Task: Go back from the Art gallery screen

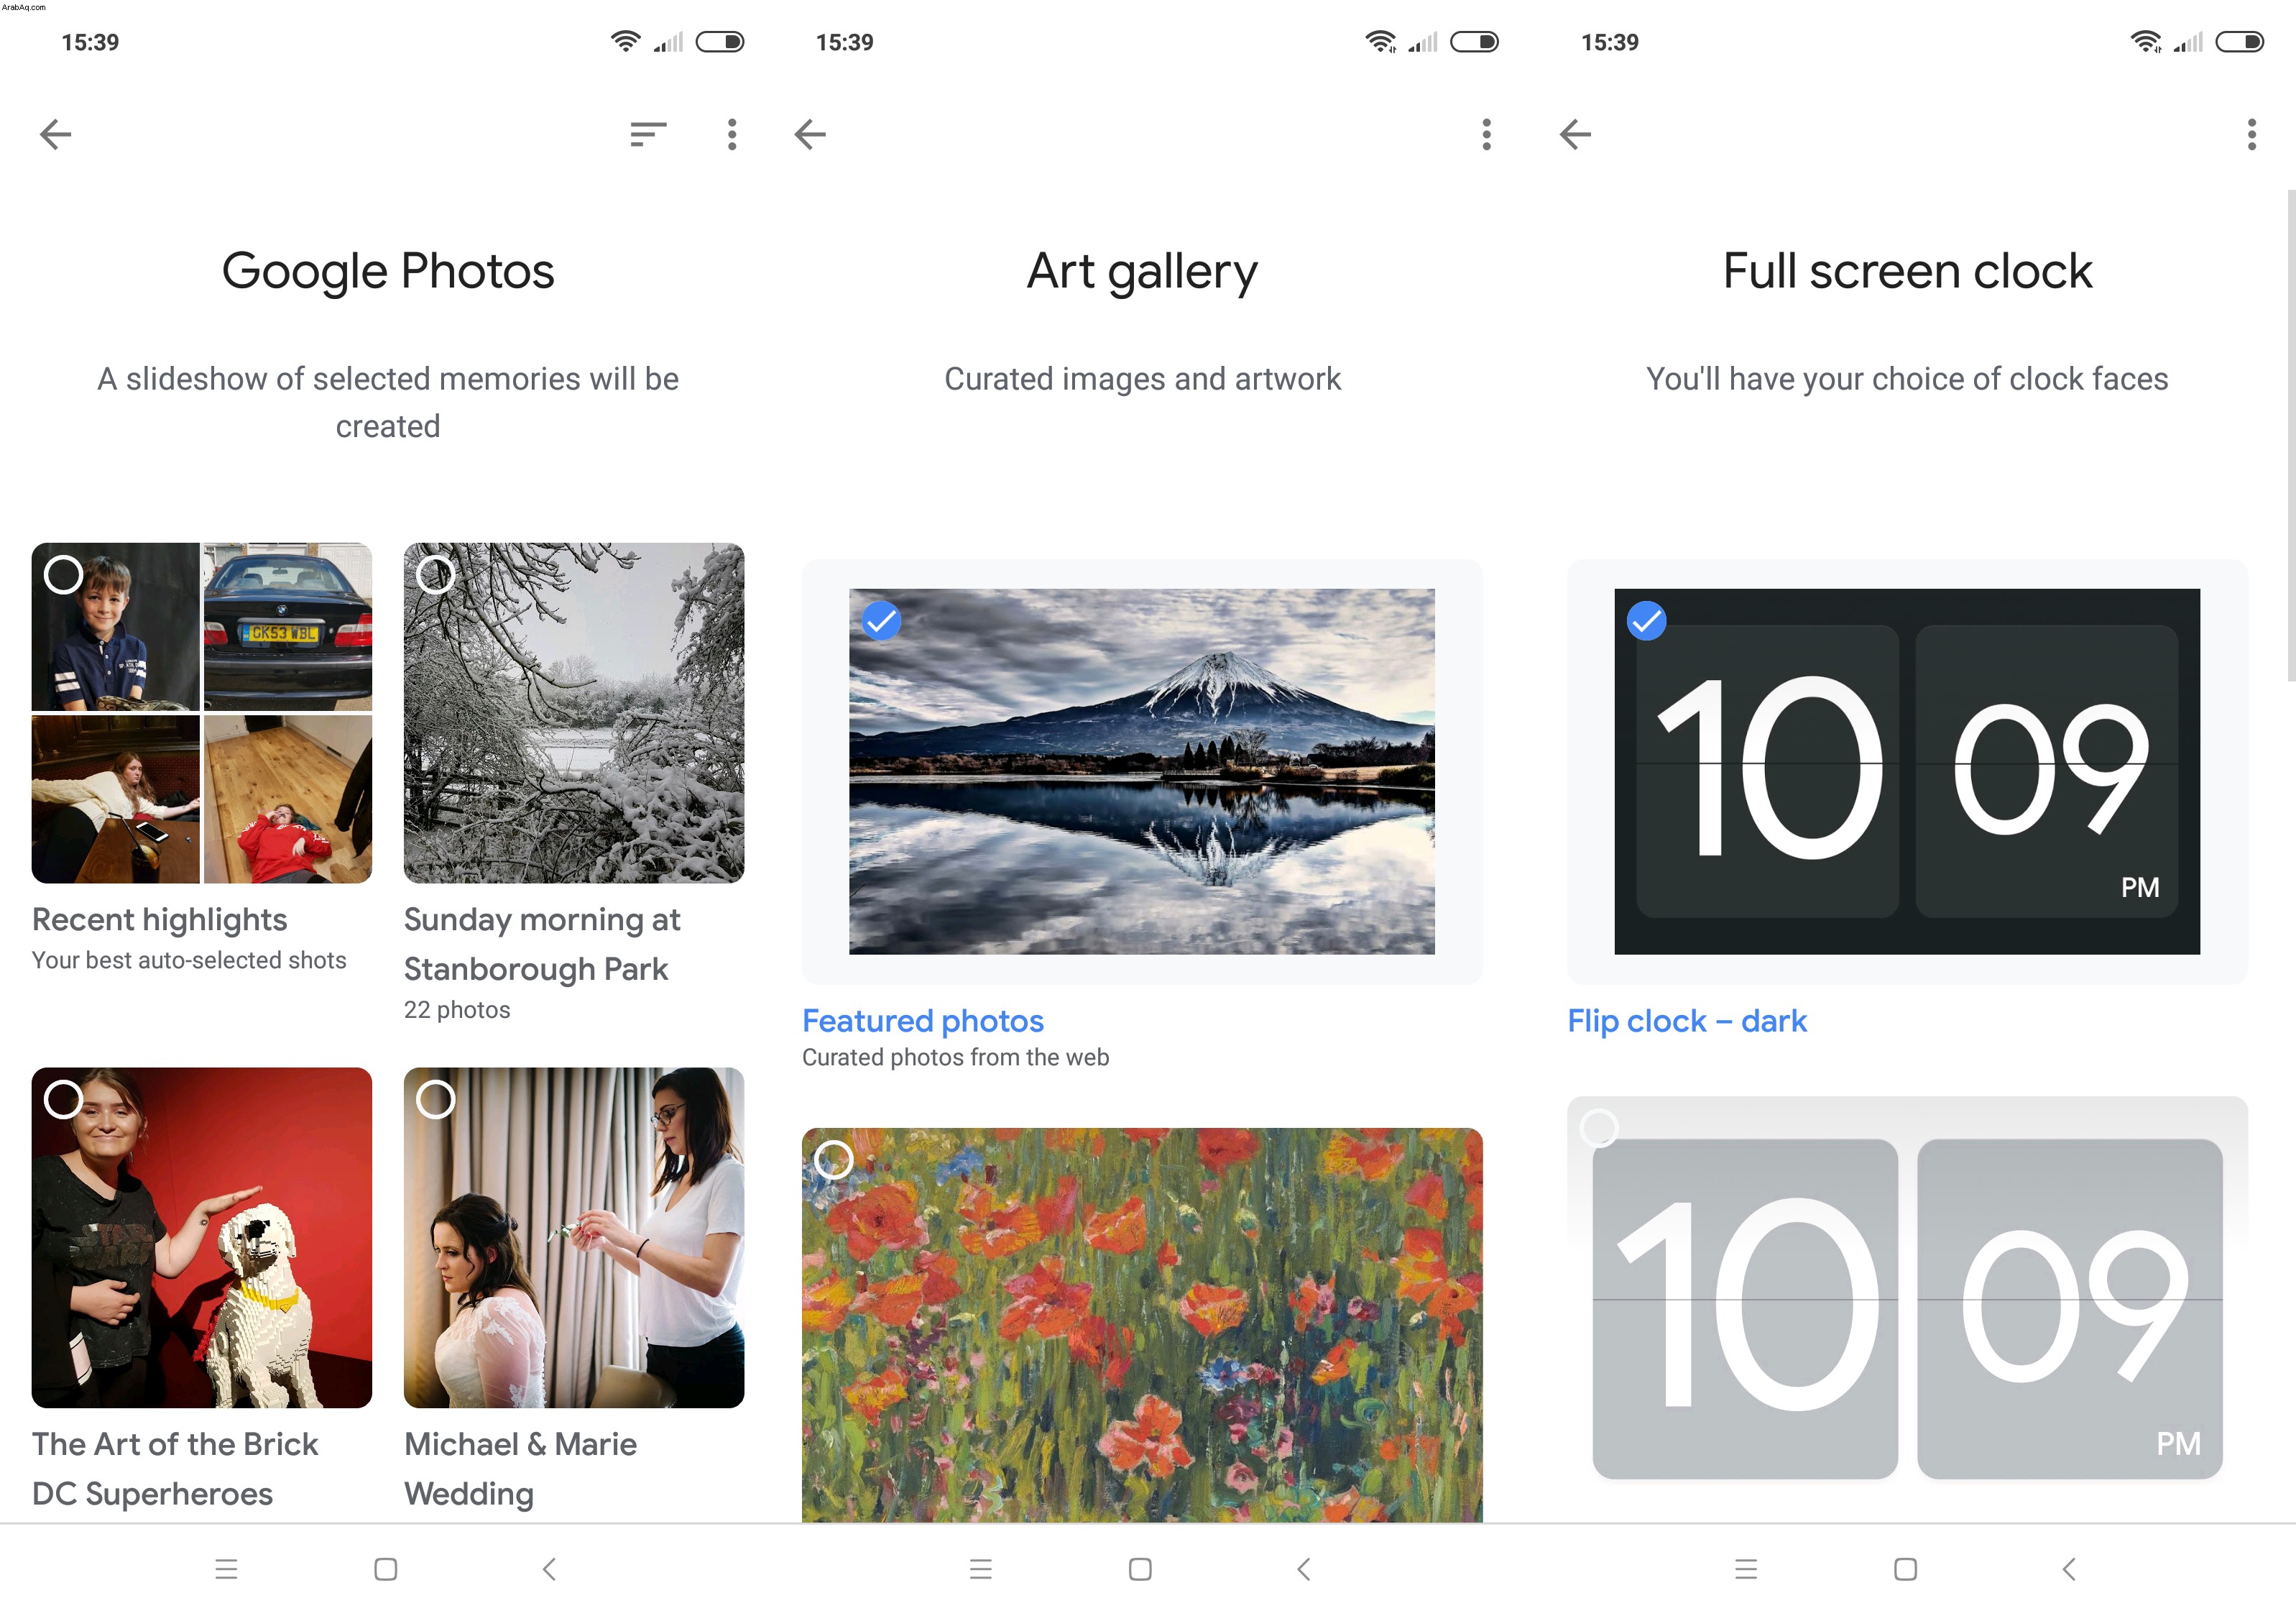Action: [810, 134]
